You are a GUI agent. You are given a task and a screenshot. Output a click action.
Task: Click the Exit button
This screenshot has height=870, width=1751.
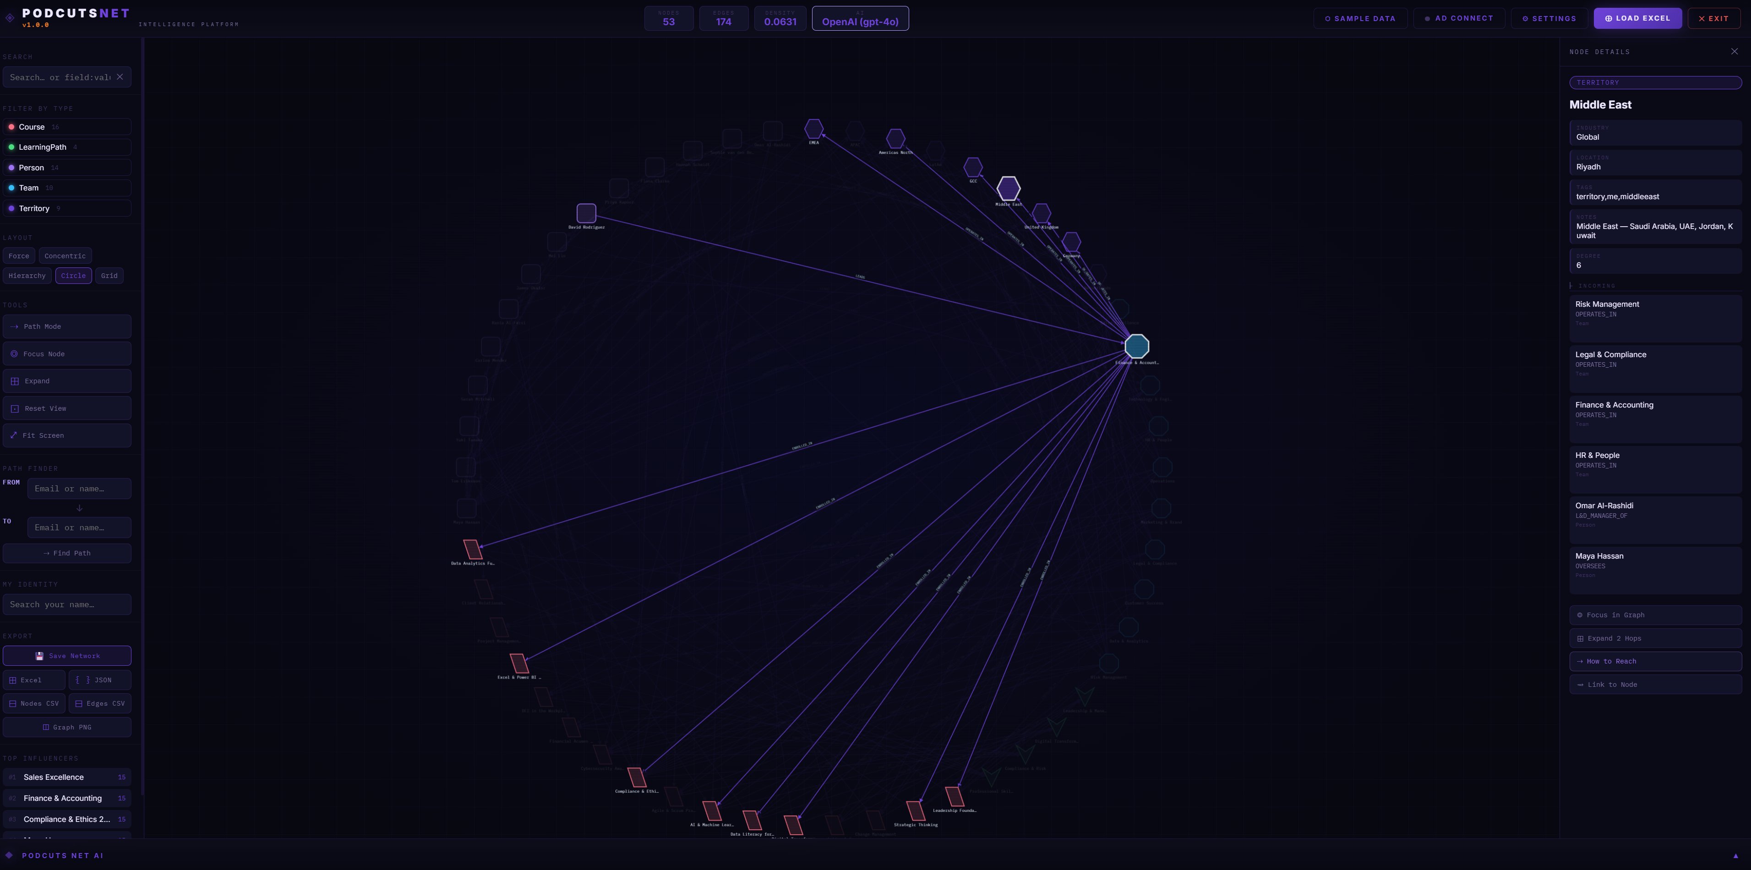point(1713,18)
